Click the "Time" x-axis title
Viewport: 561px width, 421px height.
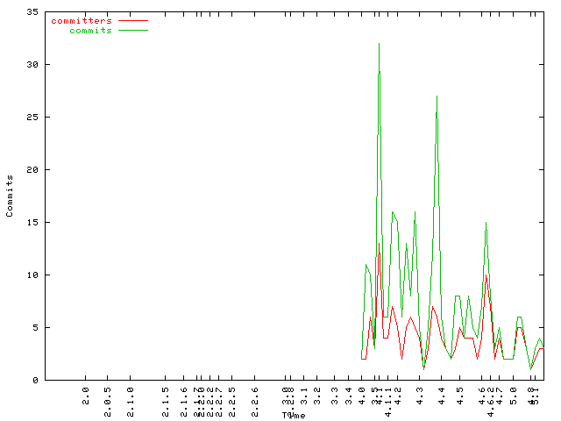[294, 415]
